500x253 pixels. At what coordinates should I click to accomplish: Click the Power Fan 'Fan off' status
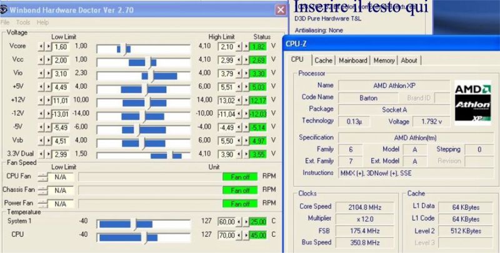(240, 204)
